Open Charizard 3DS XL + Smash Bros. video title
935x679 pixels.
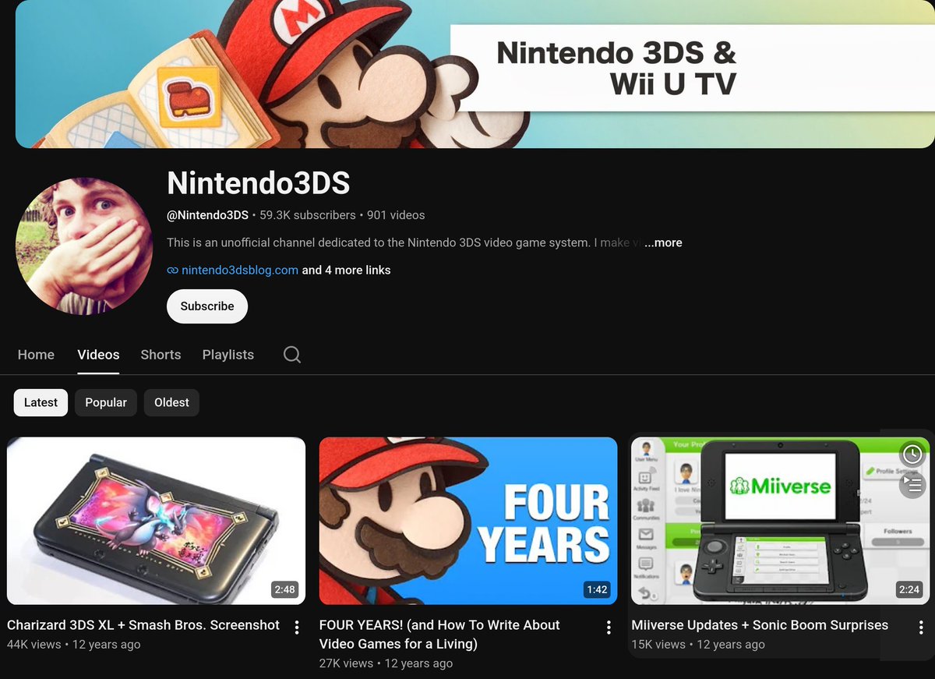pyautogui.click(x=143, y=625)
